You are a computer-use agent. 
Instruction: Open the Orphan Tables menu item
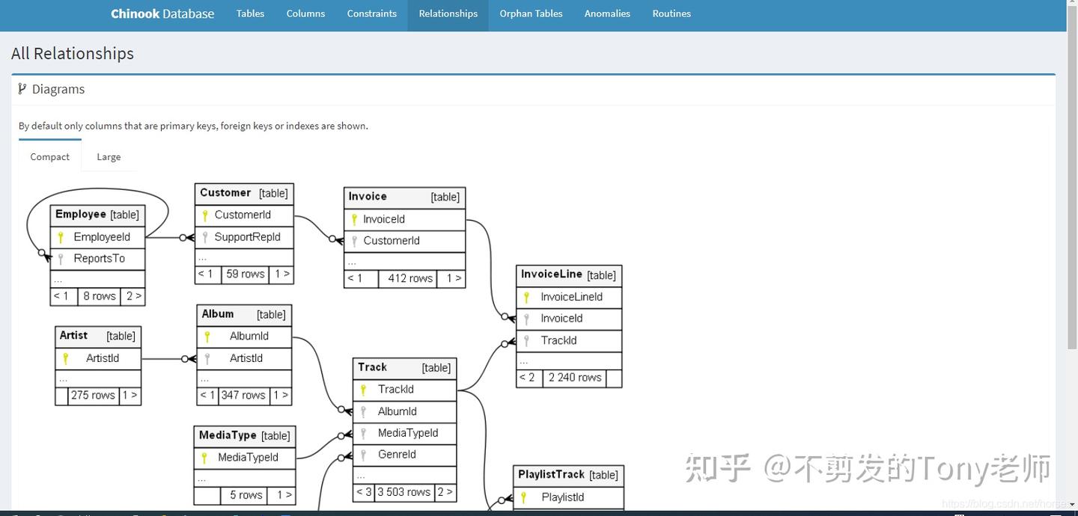point(531,13)
